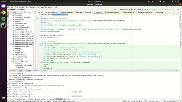Open the Tools menu

pos(42,7)
